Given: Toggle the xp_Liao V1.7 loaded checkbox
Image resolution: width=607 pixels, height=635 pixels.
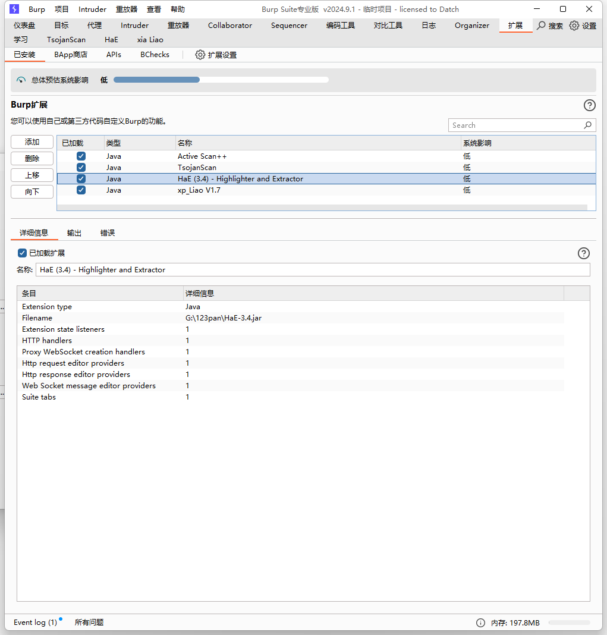Looking at the screenshot, I should click(81, 190).
